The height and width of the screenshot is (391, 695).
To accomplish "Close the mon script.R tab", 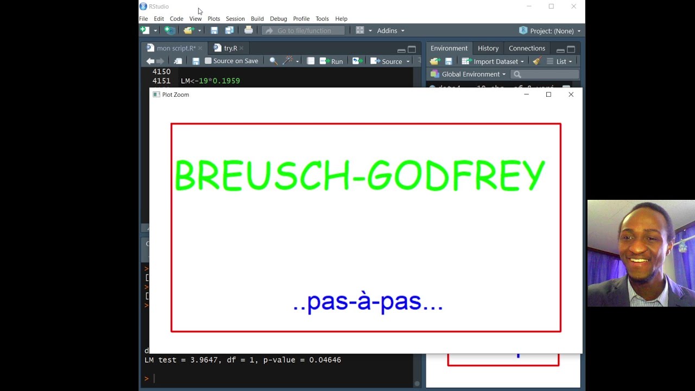I will pos(200,48).
